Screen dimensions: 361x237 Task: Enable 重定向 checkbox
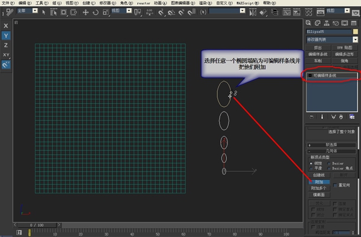[335, 185]
